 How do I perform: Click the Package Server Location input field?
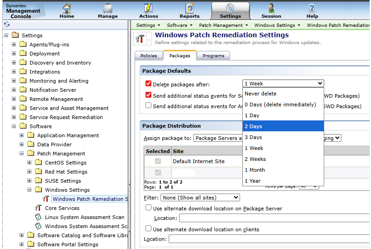click(273, 219)
